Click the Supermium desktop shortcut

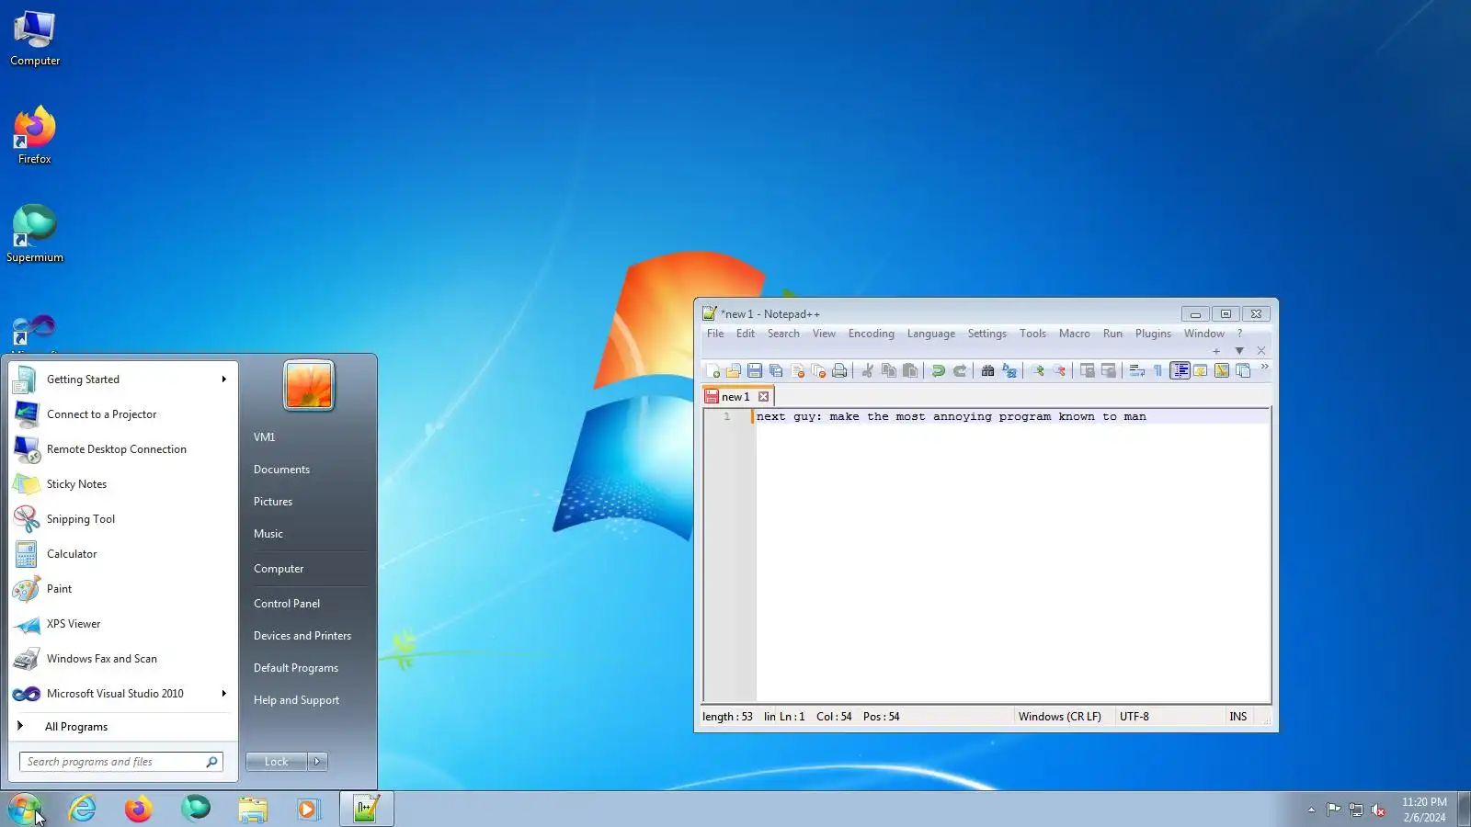pos(35,233)
